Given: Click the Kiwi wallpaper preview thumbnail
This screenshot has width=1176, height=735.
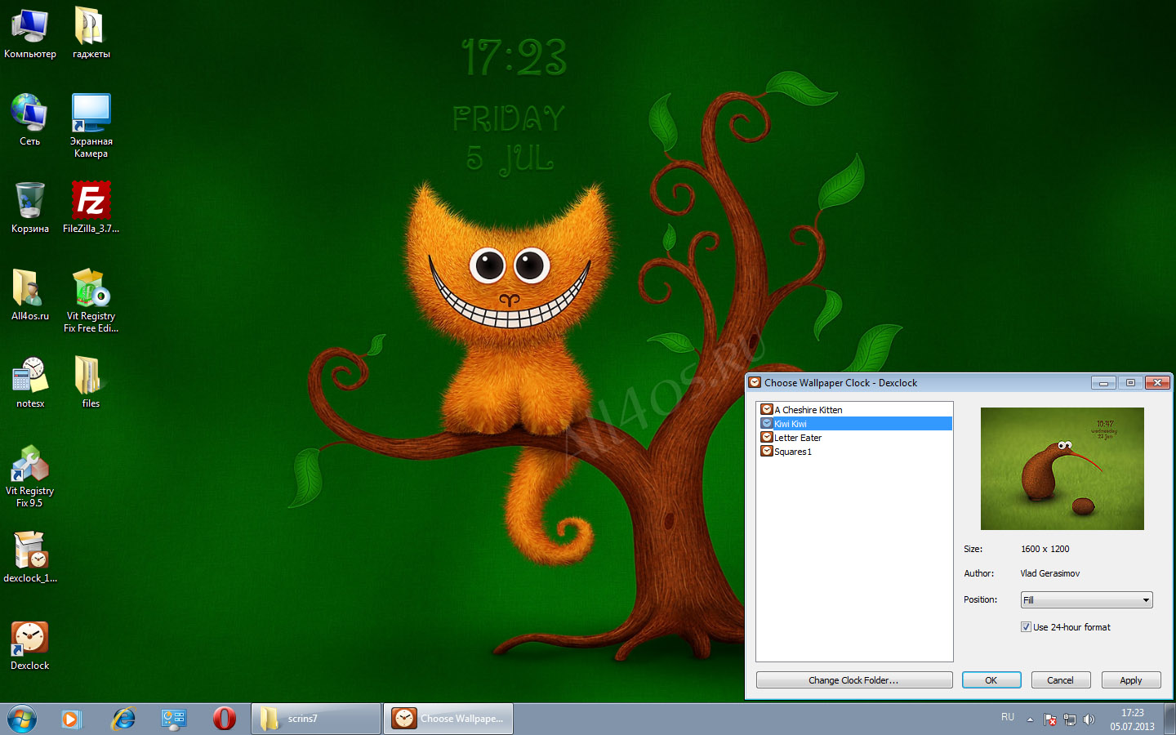Looking at the screenshot, I should point(1062,469).
